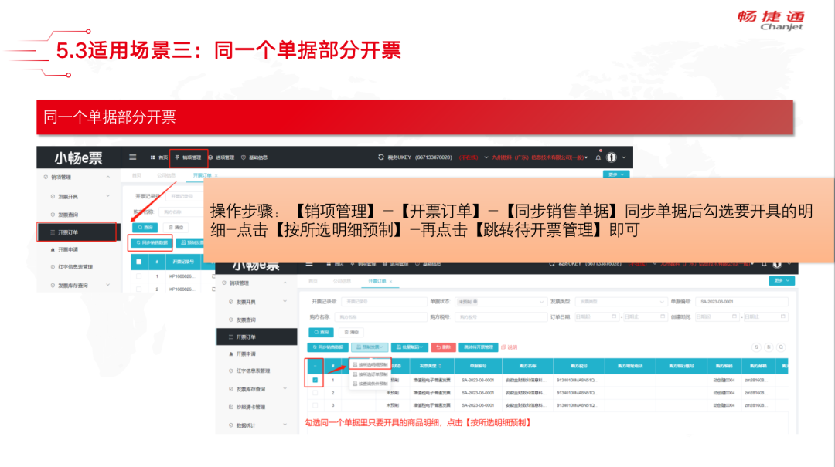This screenshot has height=467, width=835.
Task: Switch to 公司信息 tab in lower screenshot
Action: point(342,282)
